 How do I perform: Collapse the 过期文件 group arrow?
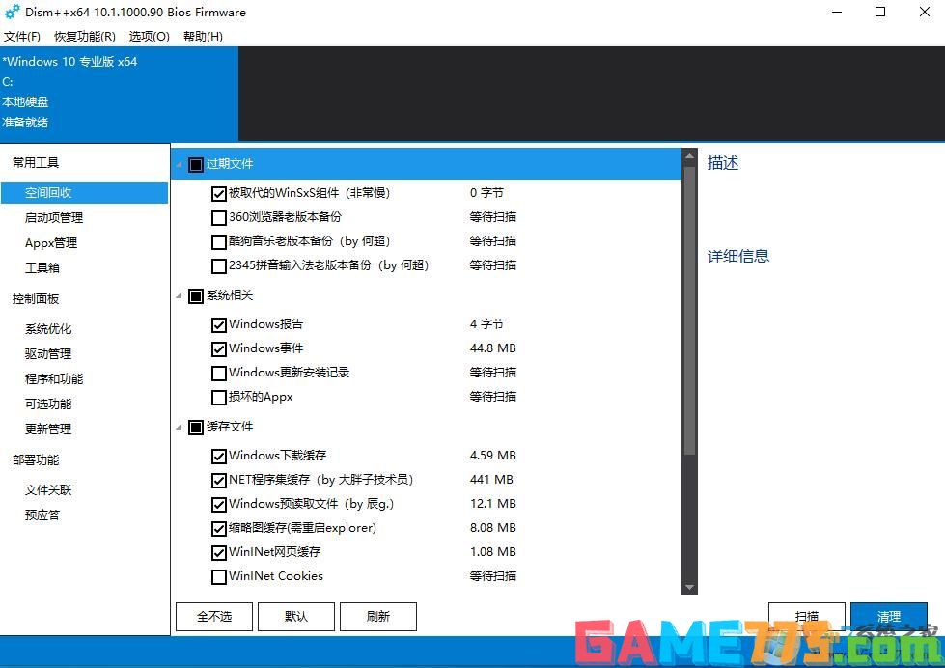(179, 165)
